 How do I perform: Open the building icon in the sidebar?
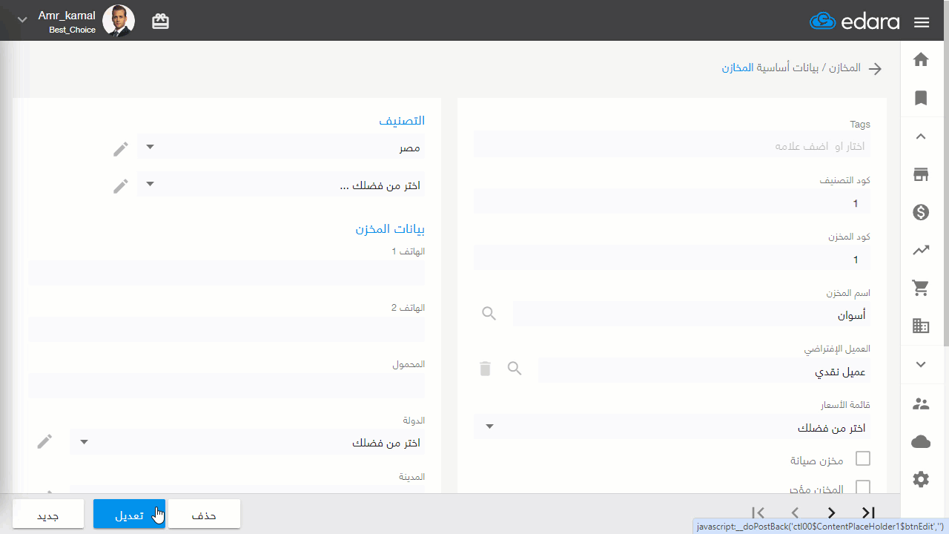[x=921, y=326]
